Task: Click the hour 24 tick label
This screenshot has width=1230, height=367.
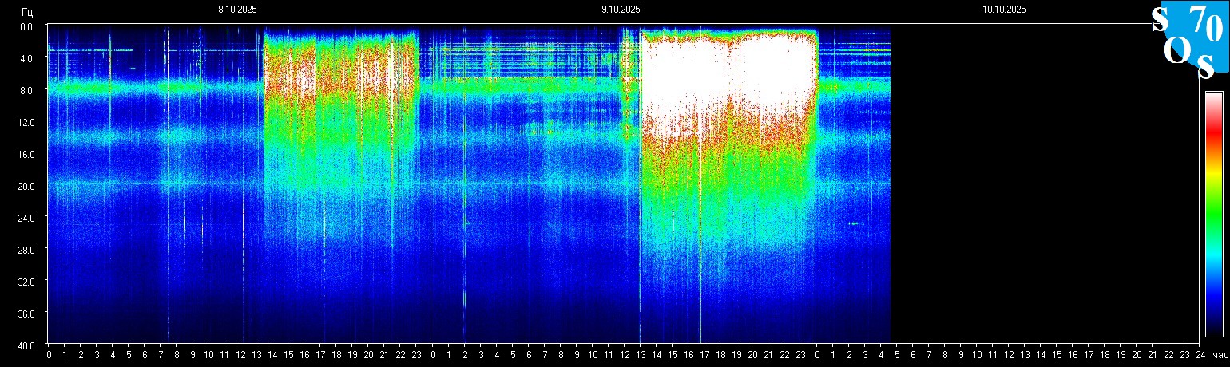Action: [1200, 355]
